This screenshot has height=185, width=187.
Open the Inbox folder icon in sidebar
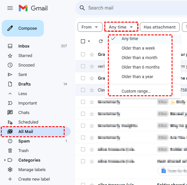point(10,46)
